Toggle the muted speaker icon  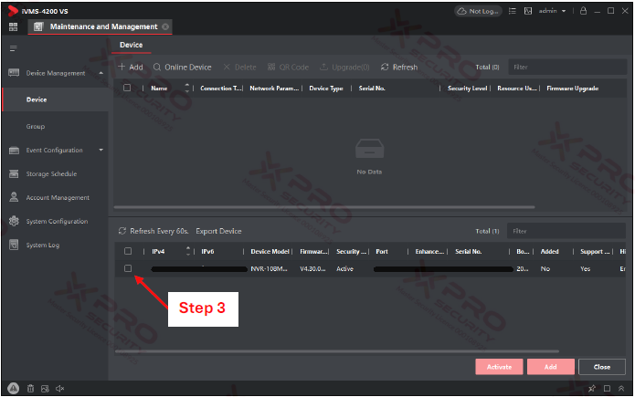(60, 389)
